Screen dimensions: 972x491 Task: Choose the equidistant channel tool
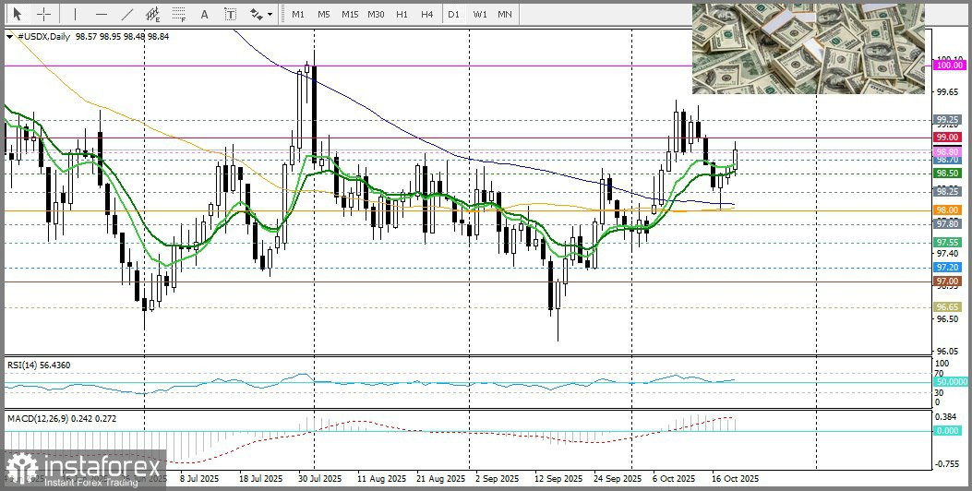(152, 14)
